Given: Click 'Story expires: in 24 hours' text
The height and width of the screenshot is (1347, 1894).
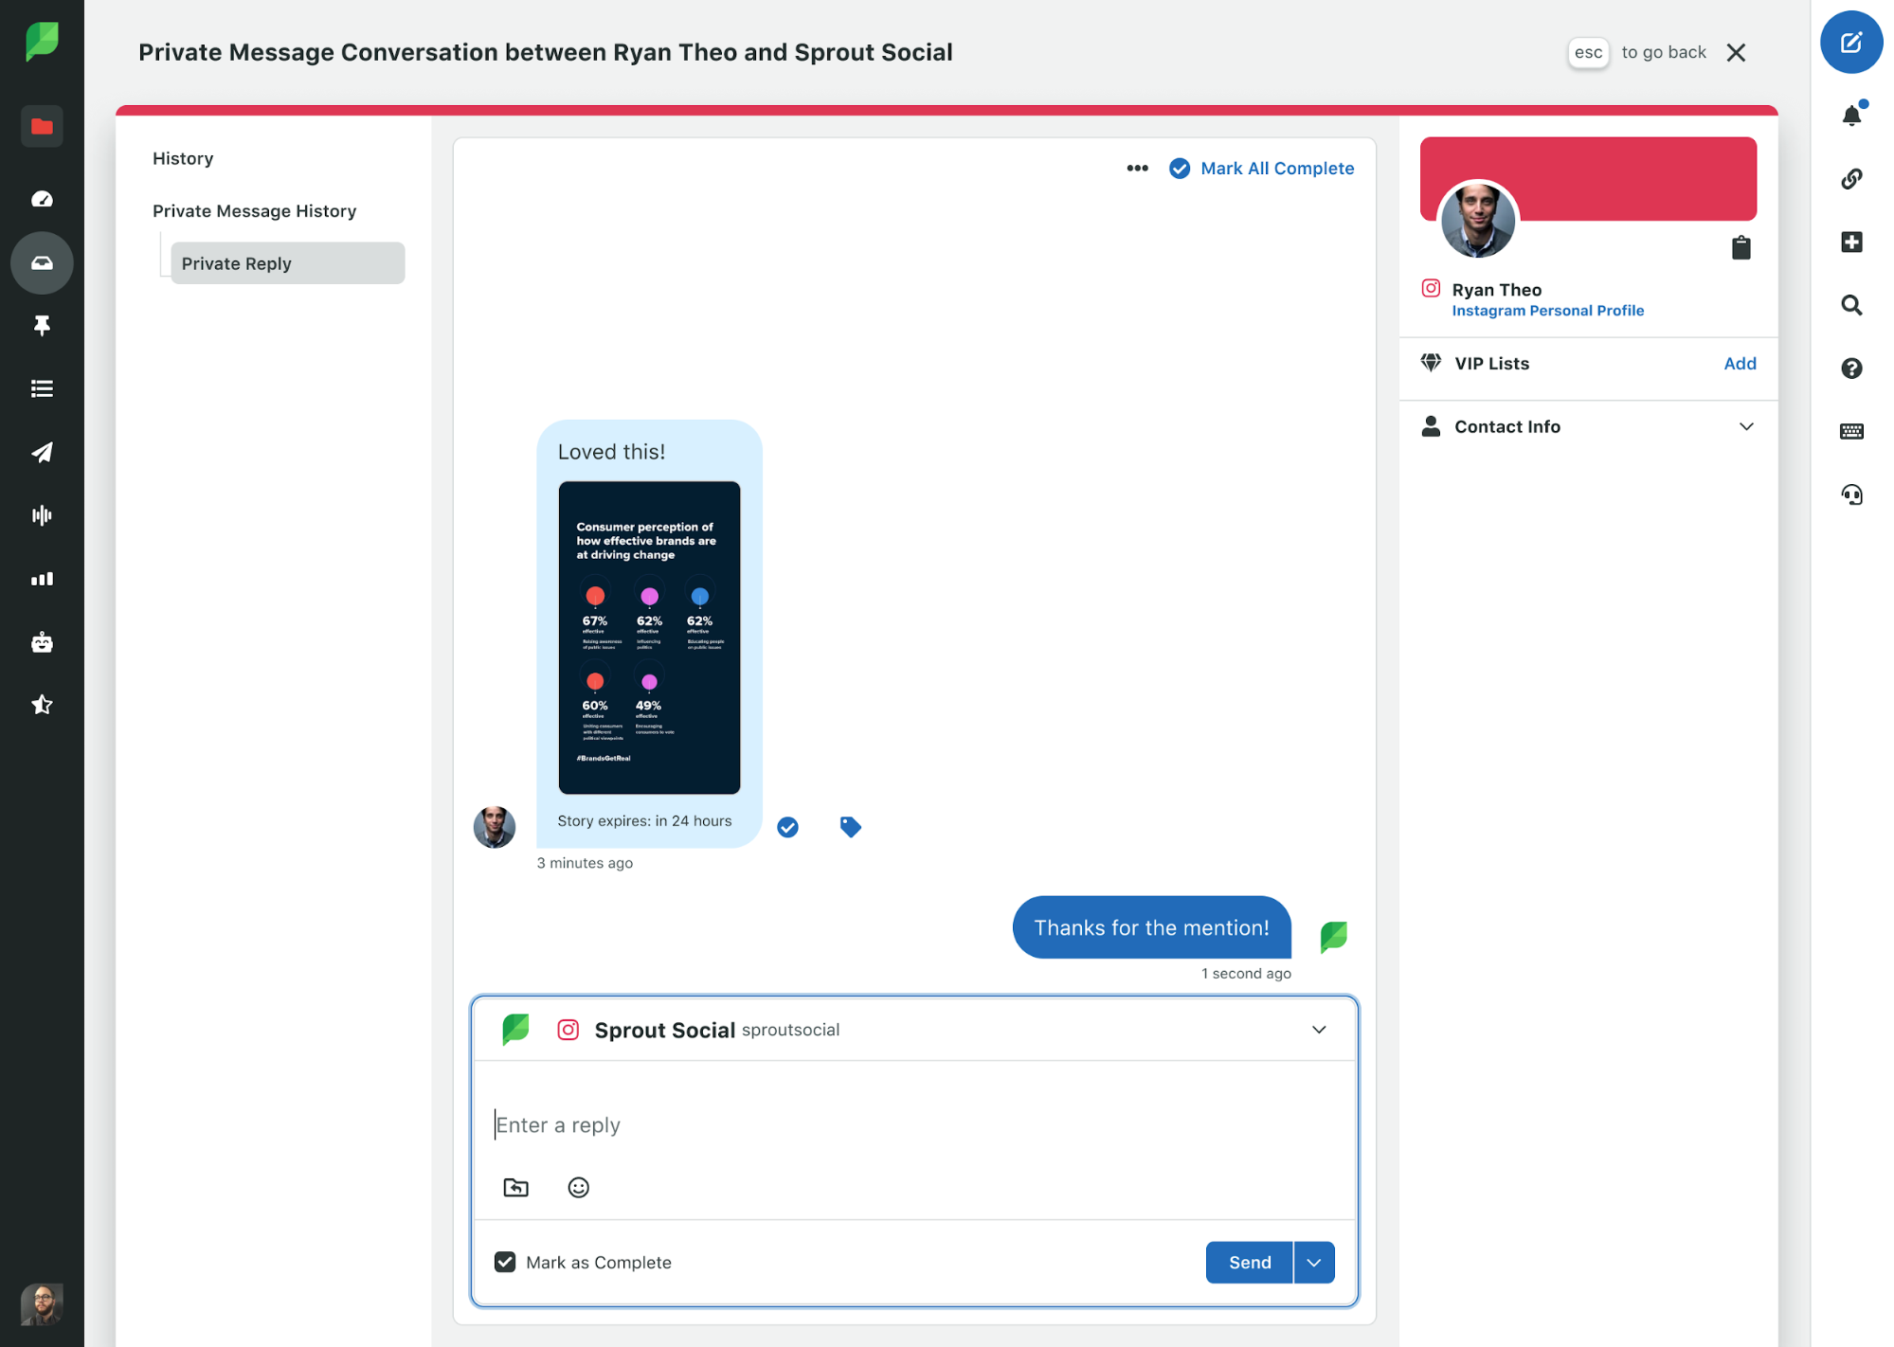Looking at the screenshot, I should [x=644, y=820].
